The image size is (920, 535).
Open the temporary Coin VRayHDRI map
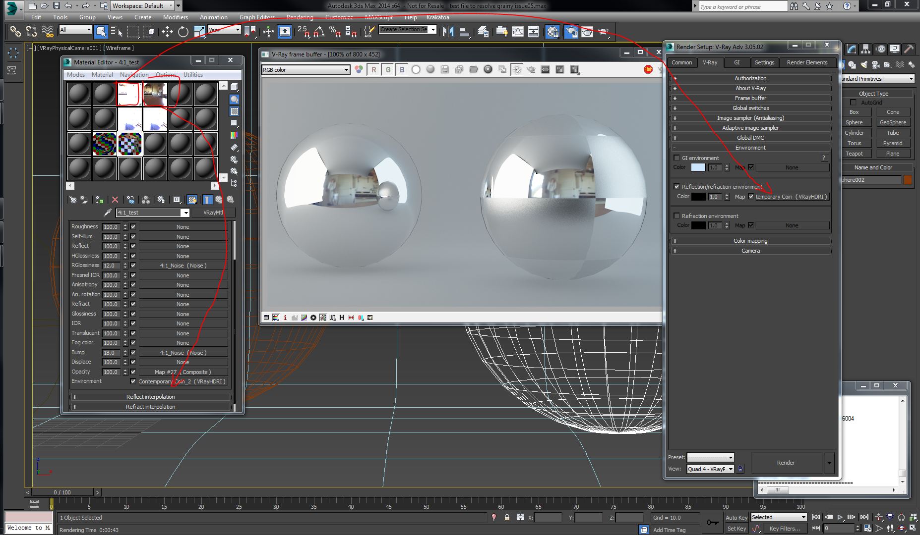[x=792, y=197]
